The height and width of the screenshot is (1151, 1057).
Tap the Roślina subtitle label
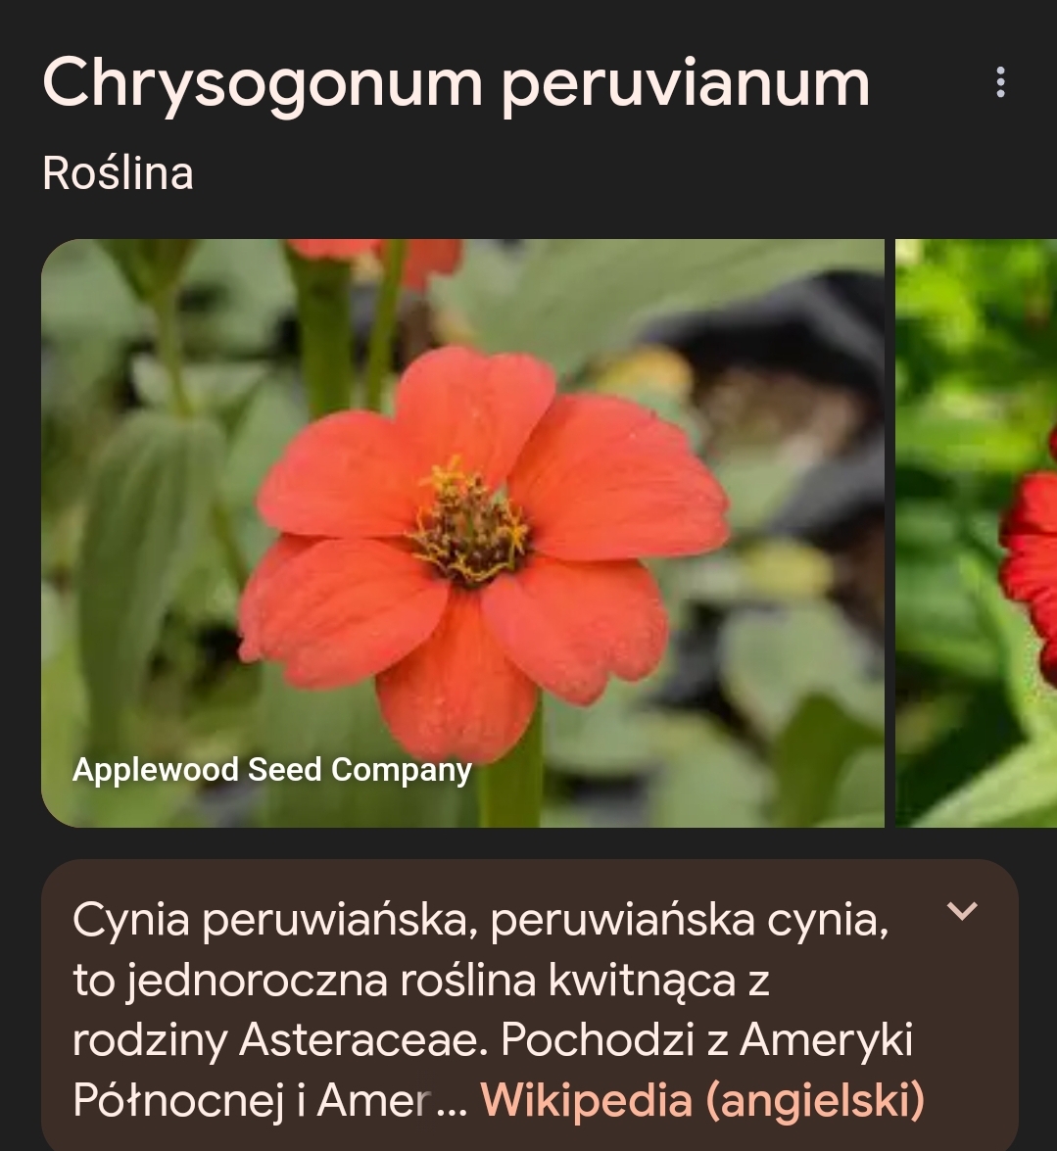pos(118,173)
